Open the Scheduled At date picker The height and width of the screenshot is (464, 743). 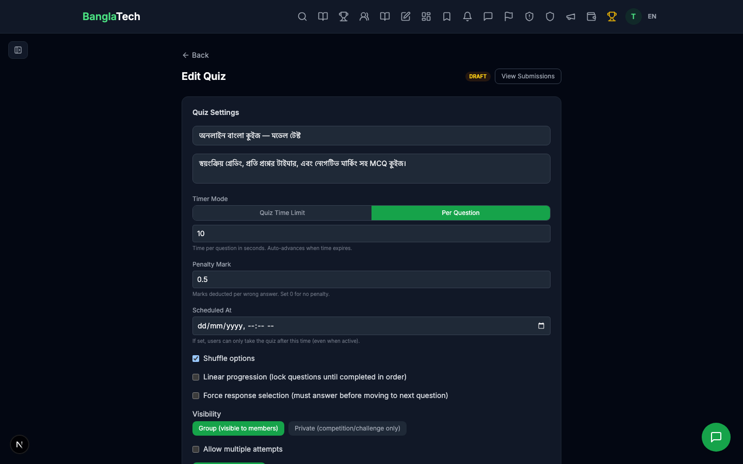[541, 326]
